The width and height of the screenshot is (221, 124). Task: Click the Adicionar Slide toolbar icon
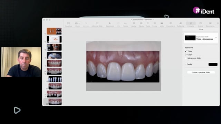[97, 23]
